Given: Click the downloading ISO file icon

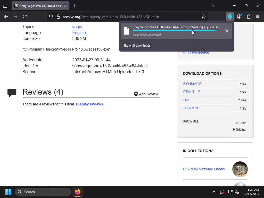Looking at the screenshot, I should pos(126,31).
